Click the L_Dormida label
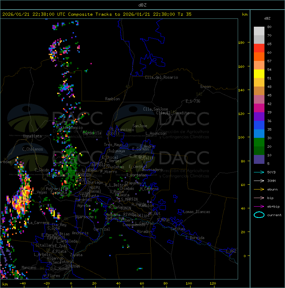 click(195, 238)
